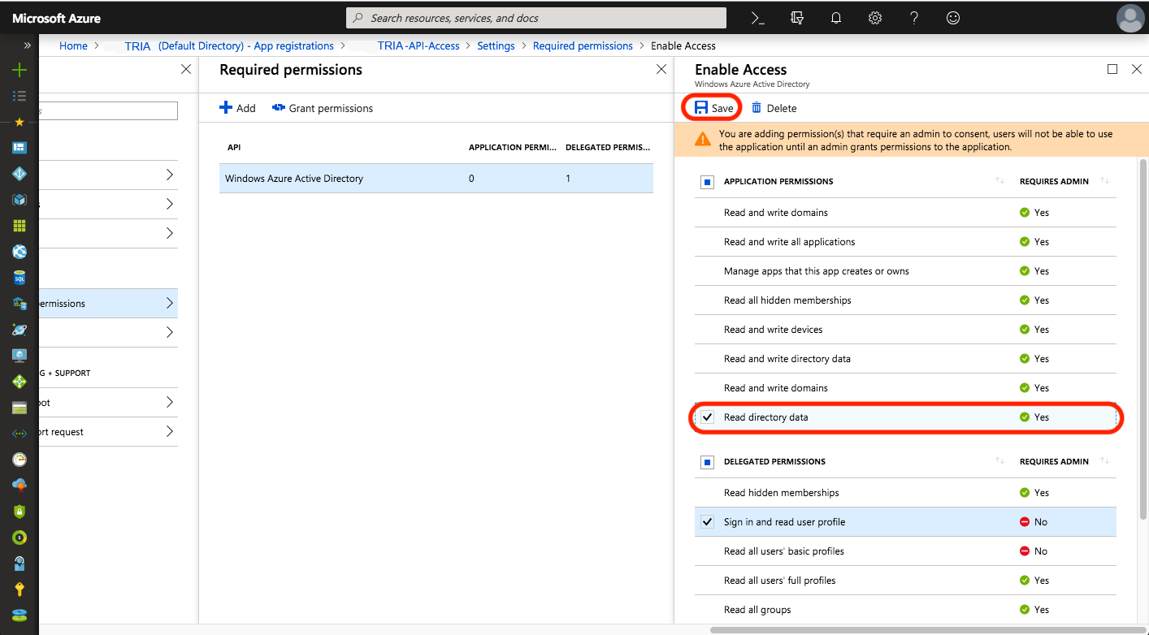Open the green shield Security Center icon
The width and height of the screenshot is (1149, 635).
[x=20, y=512]
